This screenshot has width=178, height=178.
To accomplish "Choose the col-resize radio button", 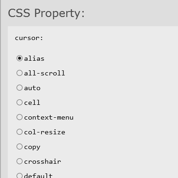I will (x=19, y=132).
